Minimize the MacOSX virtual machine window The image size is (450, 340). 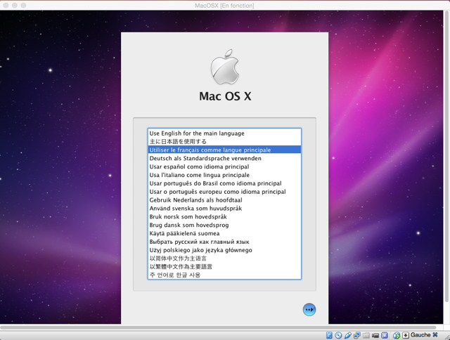pos(15,6)
